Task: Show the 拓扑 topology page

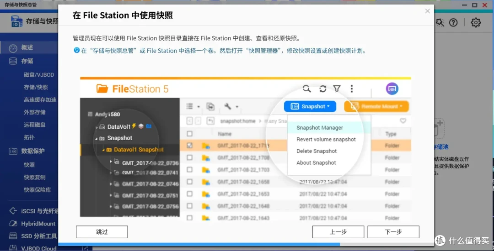Action: [x=29, y=137]
